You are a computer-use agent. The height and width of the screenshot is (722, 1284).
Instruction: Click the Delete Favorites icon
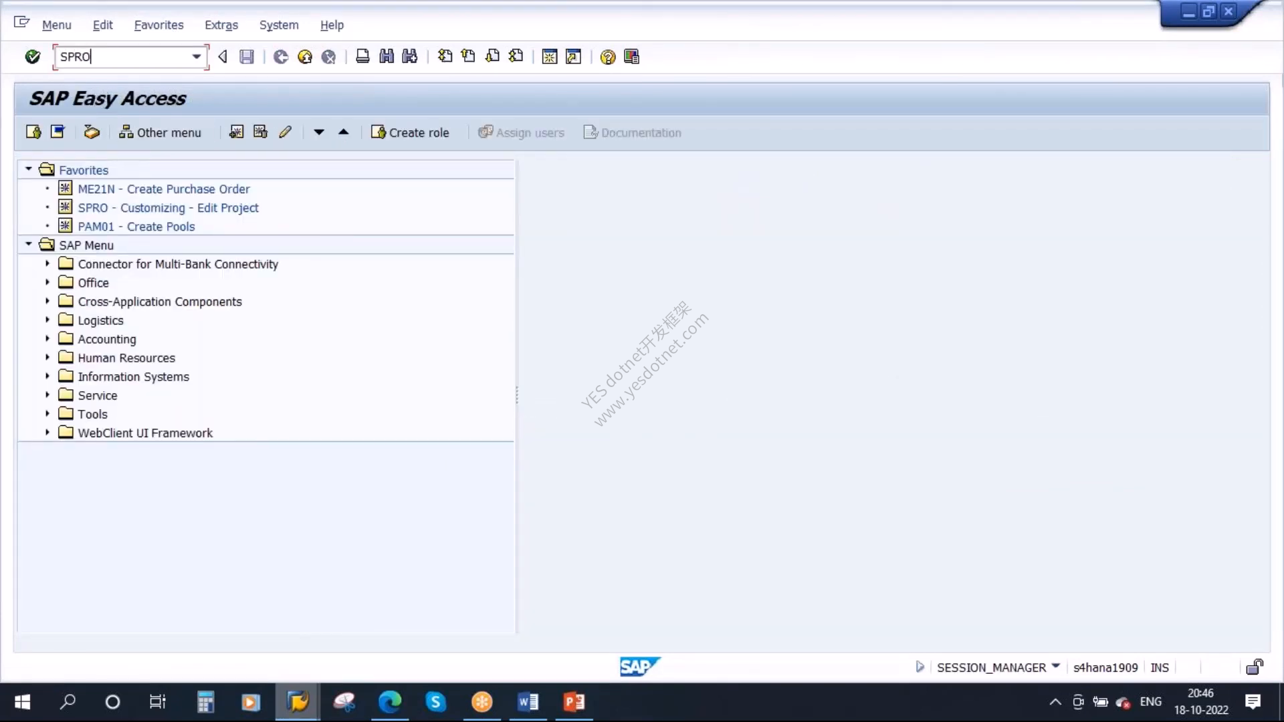click(x=260, y=132)
